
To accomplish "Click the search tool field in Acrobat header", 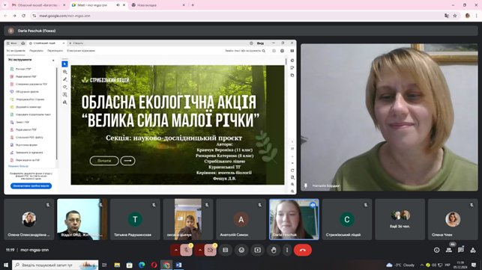I will (x=245, y=51).
